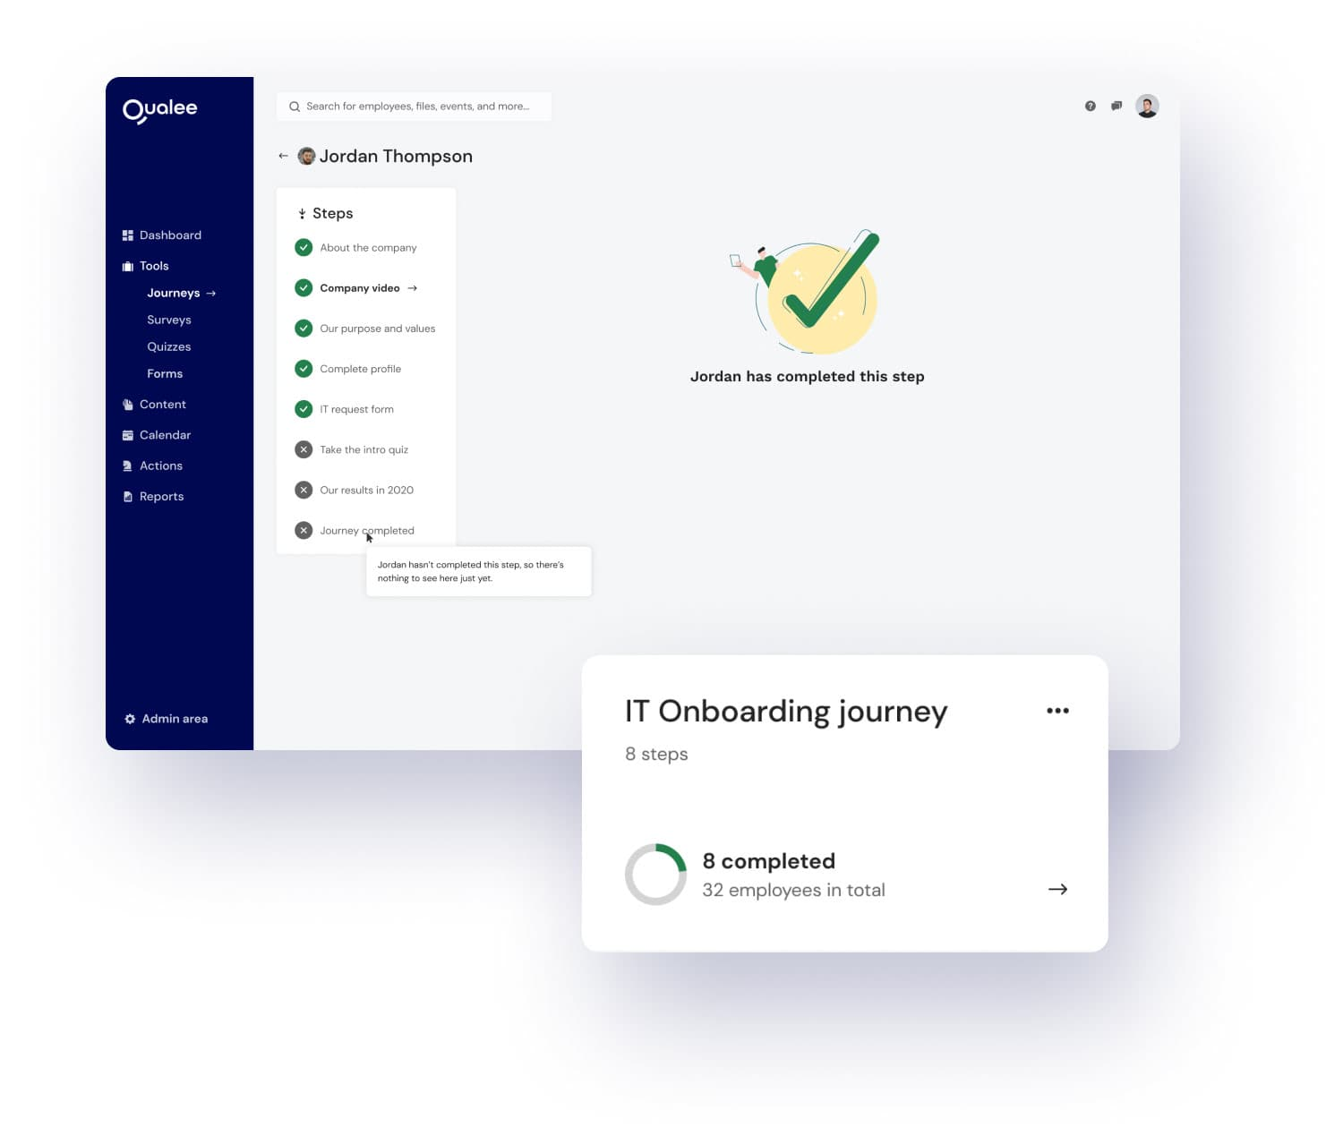Screen dimensions: 1343x1144
Task: Click the Jordan Thompson heading
Action: coord(396,157)
